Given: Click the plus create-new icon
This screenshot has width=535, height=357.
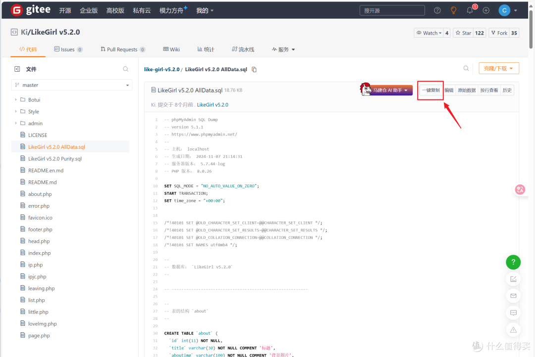Looking at the screenshot, I should click(x=486, y=10).
